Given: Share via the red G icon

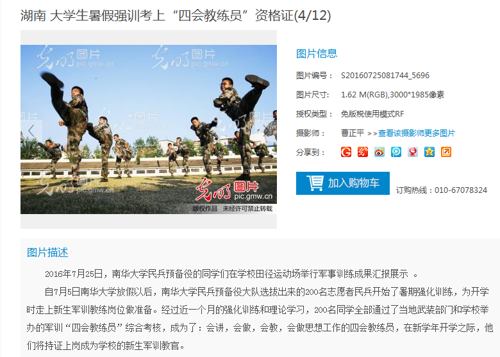Looking at the screenshot, I should point(346,152).
